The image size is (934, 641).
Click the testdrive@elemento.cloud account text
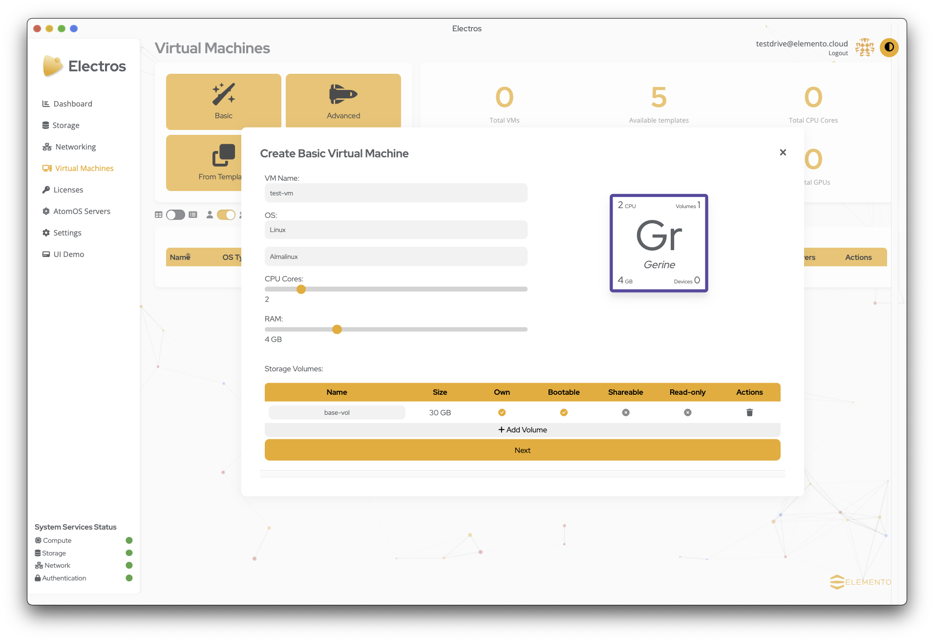tap(802, 43)
